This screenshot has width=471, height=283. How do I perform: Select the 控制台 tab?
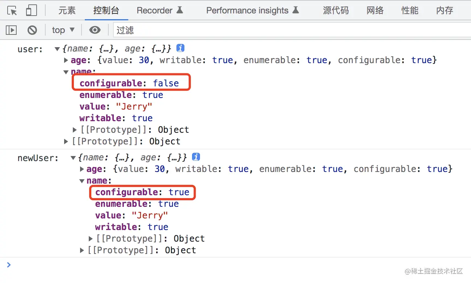point(106,11)
